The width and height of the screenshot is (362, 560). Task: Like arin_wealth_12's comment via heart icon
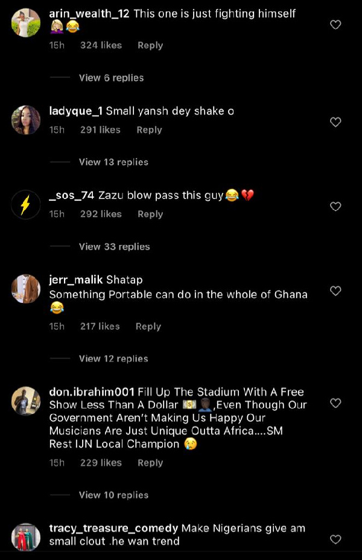coord(335,25)
